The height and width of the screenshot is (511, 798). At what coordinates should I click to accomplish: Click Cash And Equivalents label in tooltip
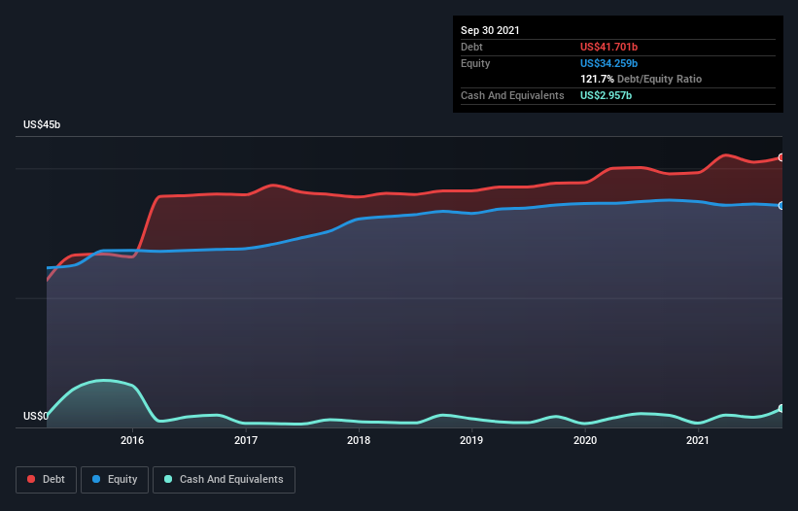click(512, 95)
